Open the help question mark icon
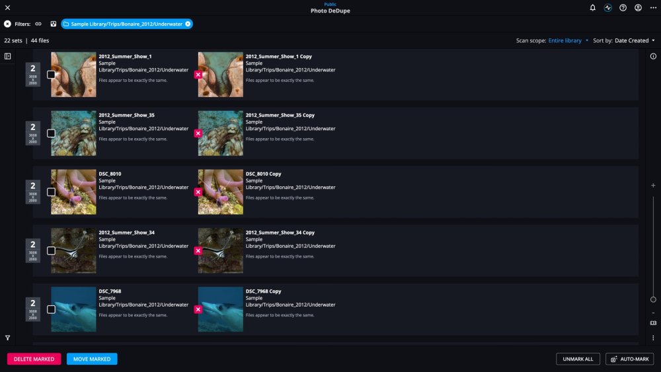This screenshot has width=661, height=372. (x=623, y=7)
